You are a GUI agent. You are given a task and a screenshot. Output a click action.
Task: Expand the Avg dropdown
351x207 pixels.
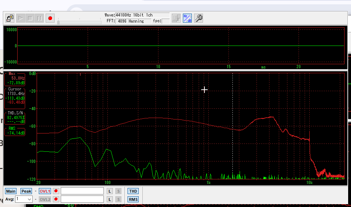[29, 199]
